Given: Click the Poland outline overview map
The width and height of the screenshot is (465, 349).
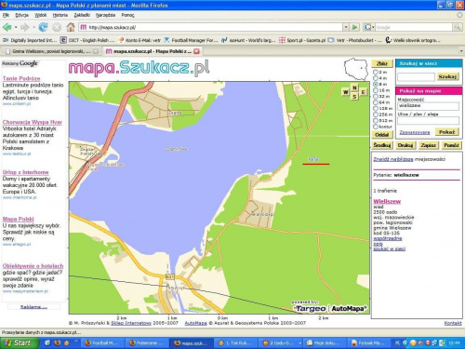Looking at the screenshot, I should [x=356, y=69].
